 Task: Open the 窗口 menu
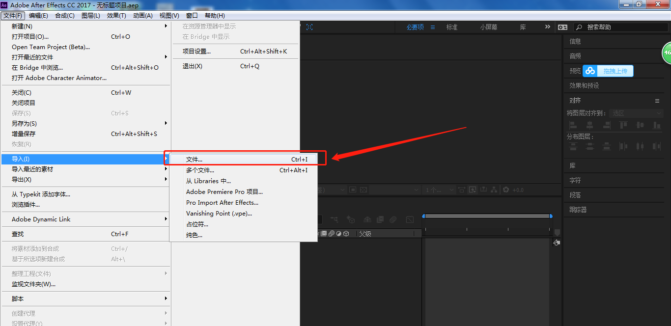pos(192,16)
